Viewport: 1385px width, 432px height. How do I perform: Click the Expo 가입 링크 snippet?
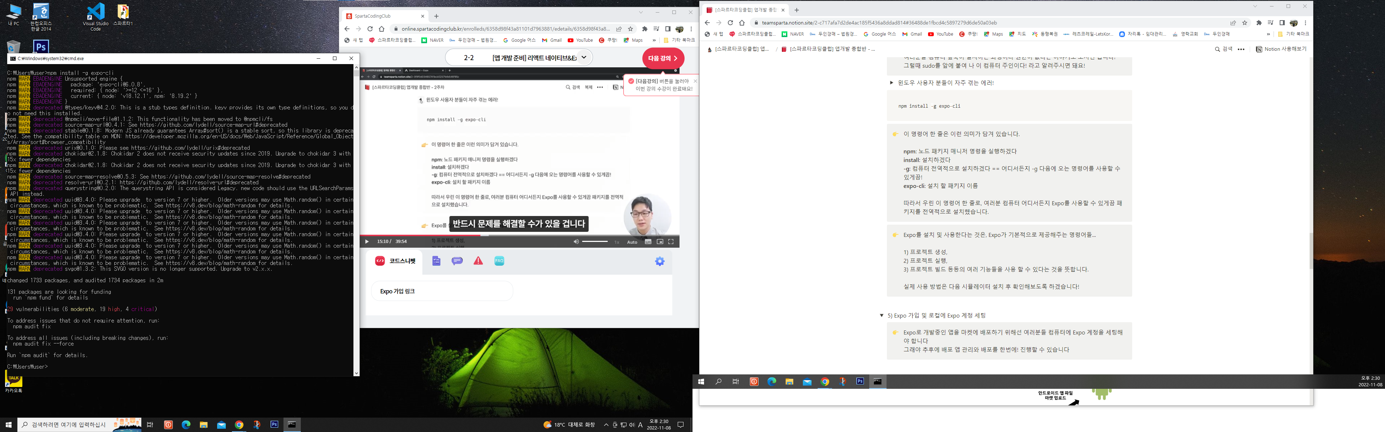(x=442, y=291)
